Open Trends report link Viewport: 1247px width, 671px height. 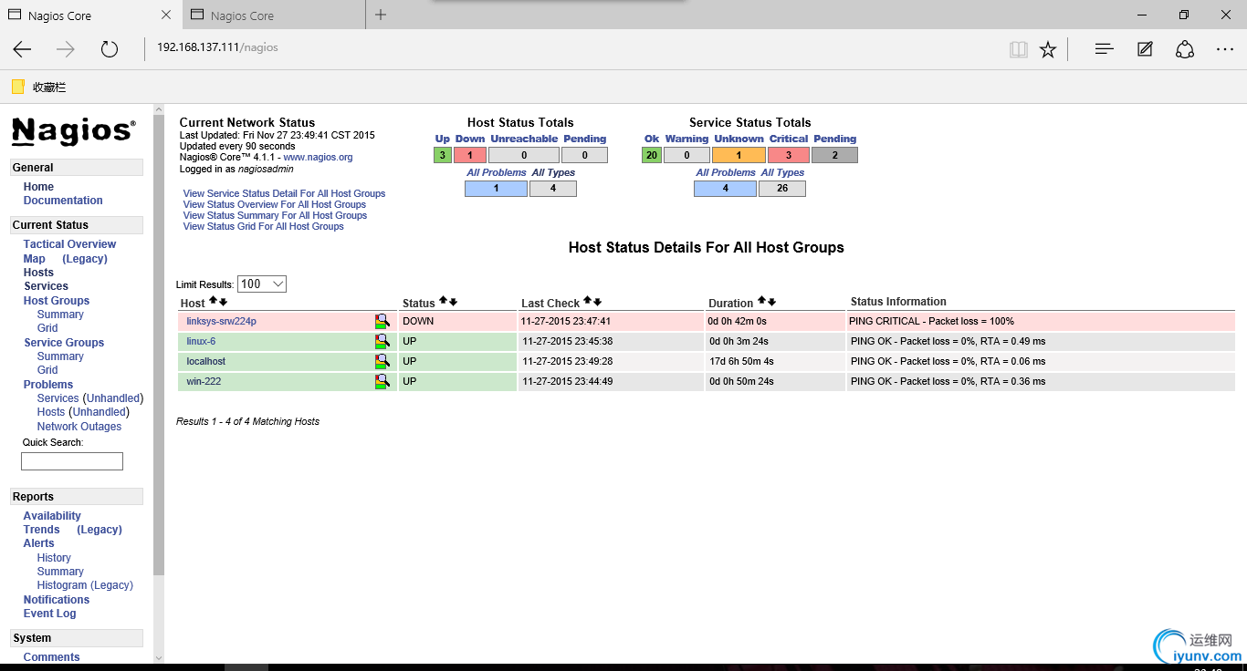pyautogui.click(x=41, y=530)
